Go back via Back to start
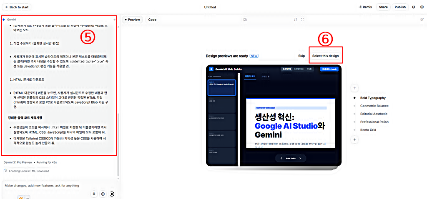The height and width of the screenshot is (199, 427). [16, 7]
